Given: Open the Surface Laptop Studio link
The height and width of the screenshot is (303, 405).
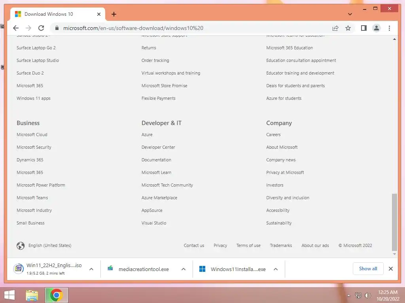Looking at the screenshot, I should coord(38,60).
